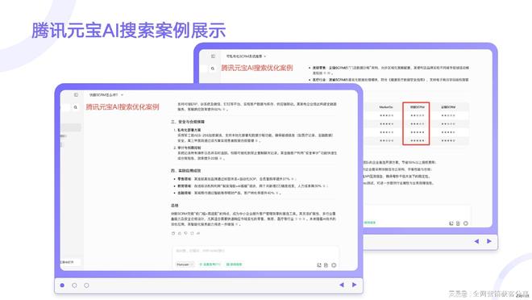The height and width of the screenshot is (300, 532).
Task: Go to previous slide under front window
Action: 342,285
